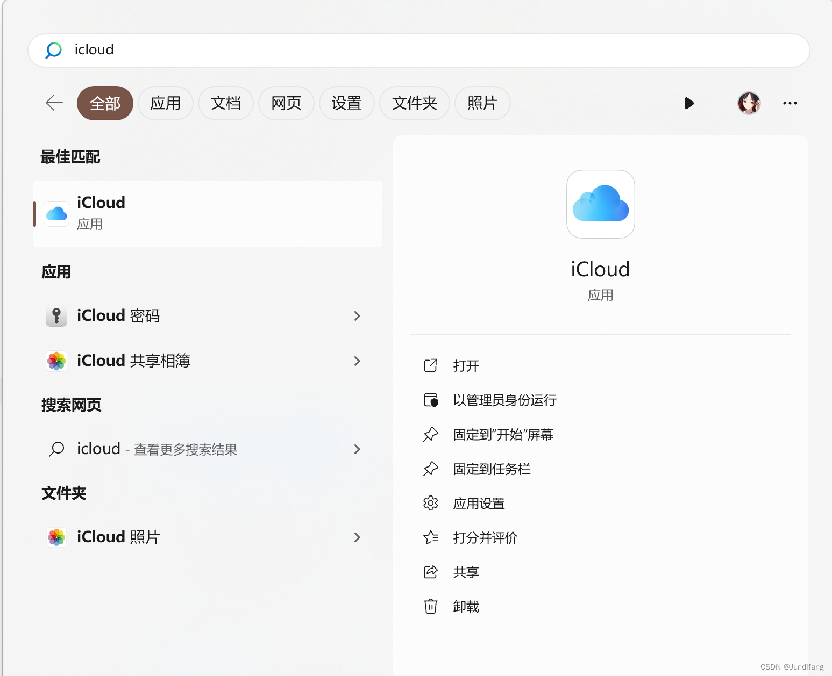
Task: Click the search input field containing icloud
Action: (419, 51)
